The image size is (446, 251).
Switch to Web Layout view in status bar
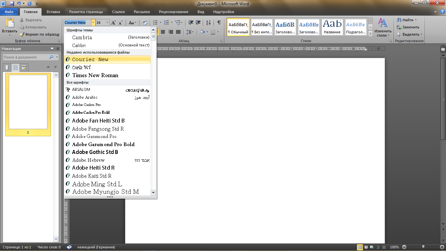coord(372,247)
